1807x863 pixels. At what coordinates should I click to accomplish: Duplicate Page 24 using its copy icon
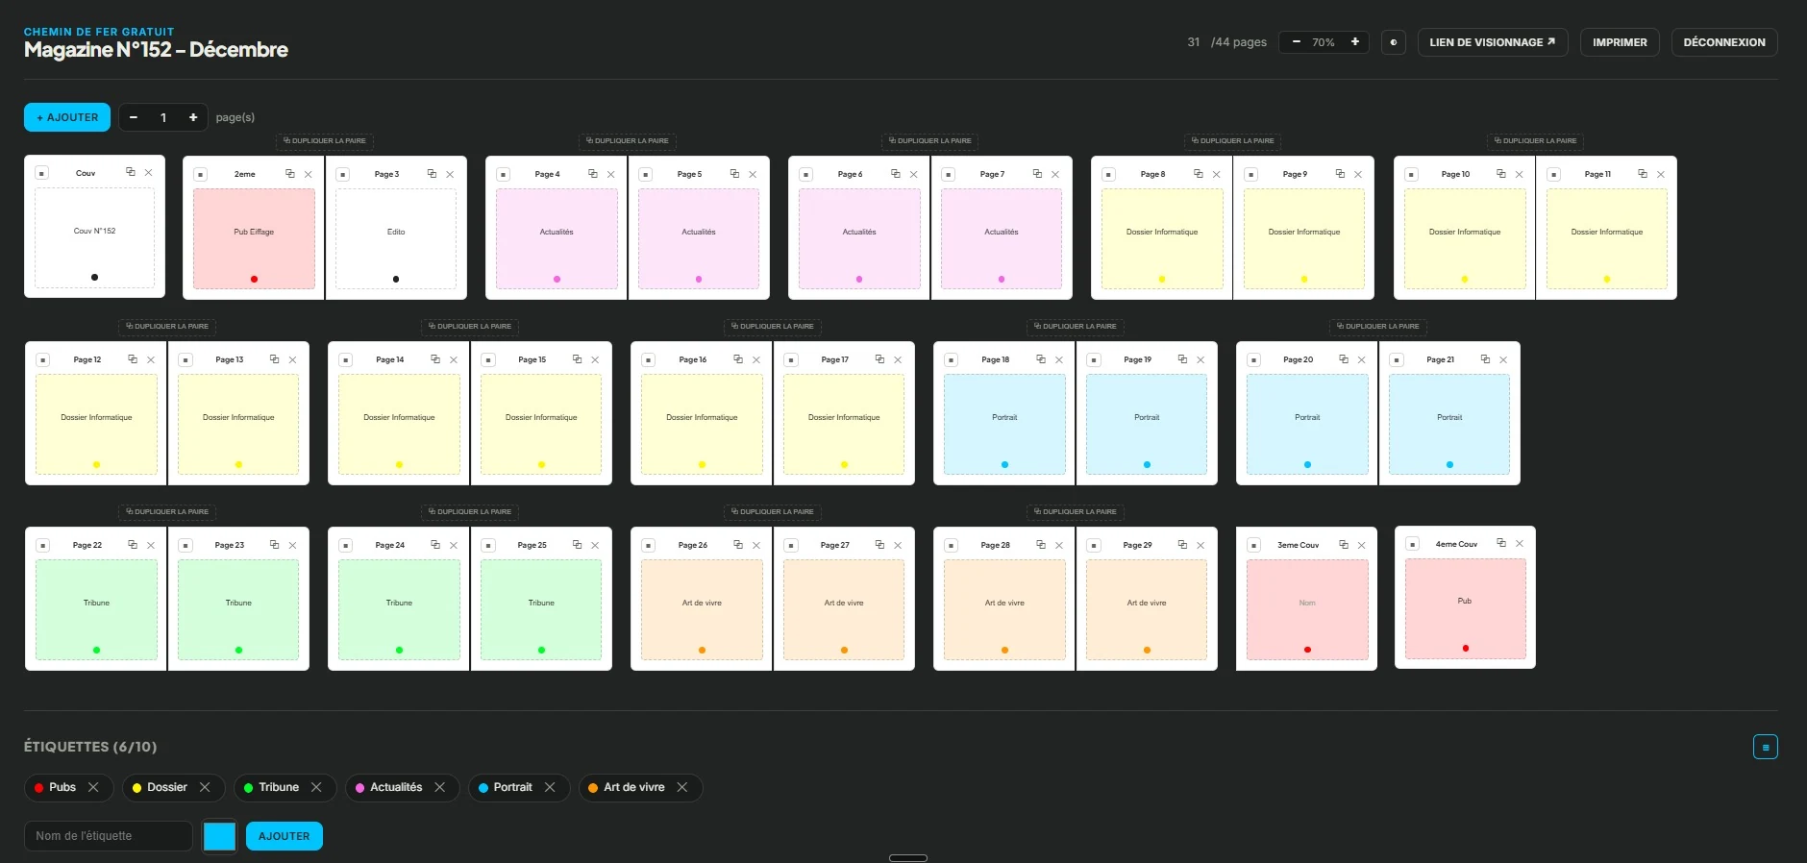(x=435, y=545)
